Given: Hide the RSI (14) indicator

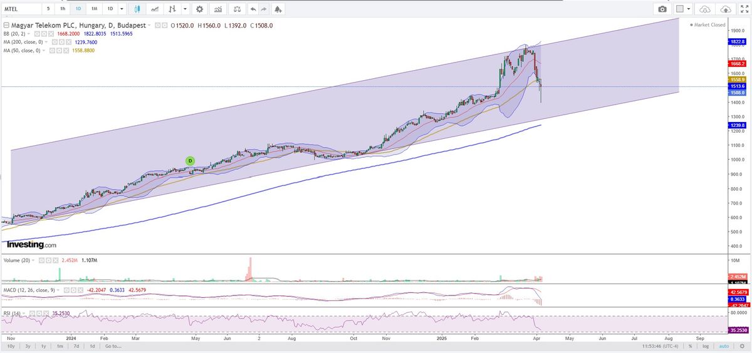Looking at the screenshot, I should tap(32, 313).
